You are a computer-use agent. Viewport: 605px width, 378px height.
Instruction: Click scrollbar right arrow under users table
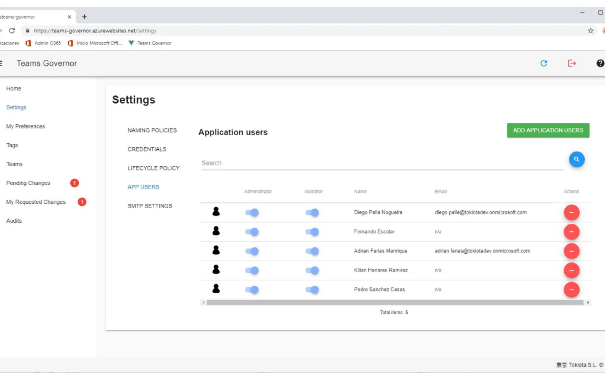click(x=588, y=302)
